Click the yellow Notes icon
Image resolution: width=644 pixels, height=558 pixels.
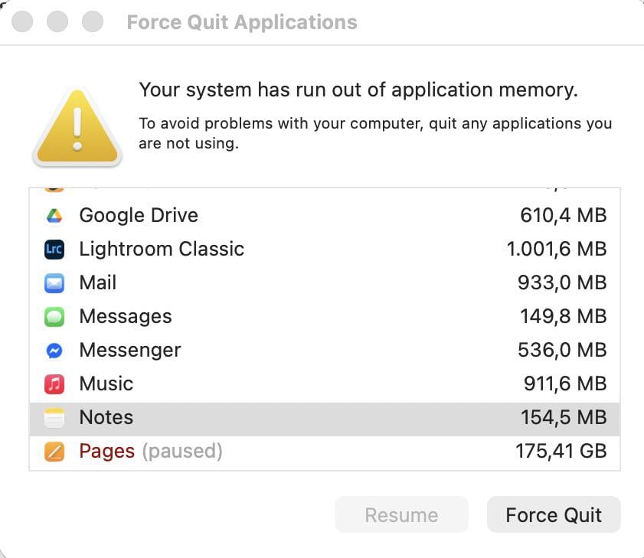[x=54, y=418]
